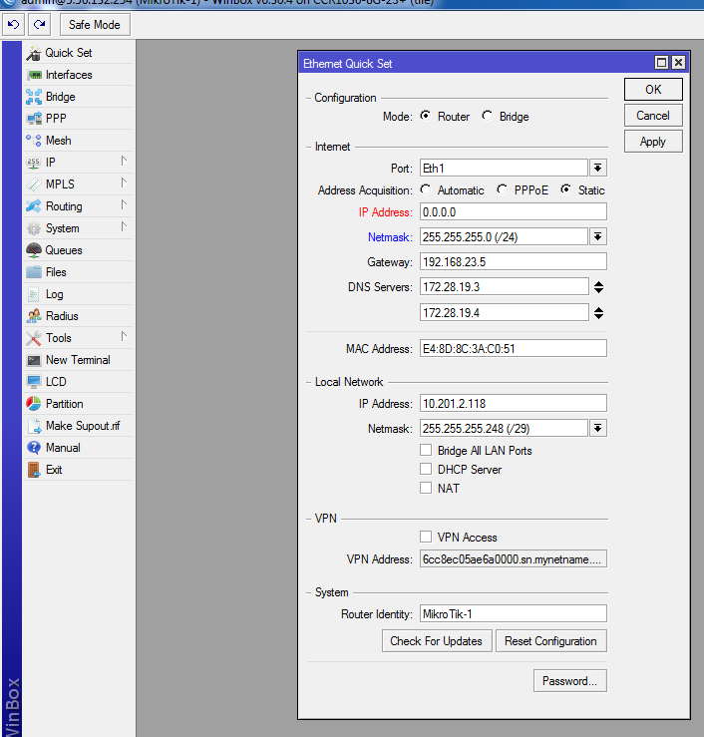Click the New Terminal icon
704x737 pixels.
pyautogui.click(x=34, y=360)
